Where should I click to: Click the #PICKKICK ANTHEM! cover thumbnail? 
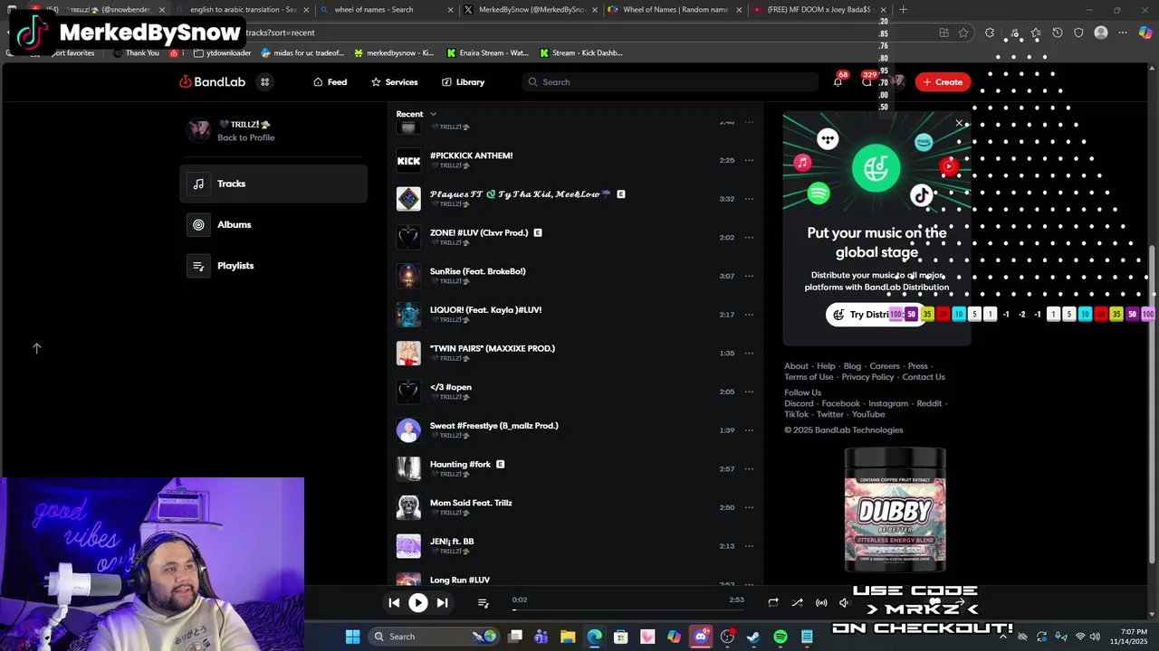click(408, 160)
